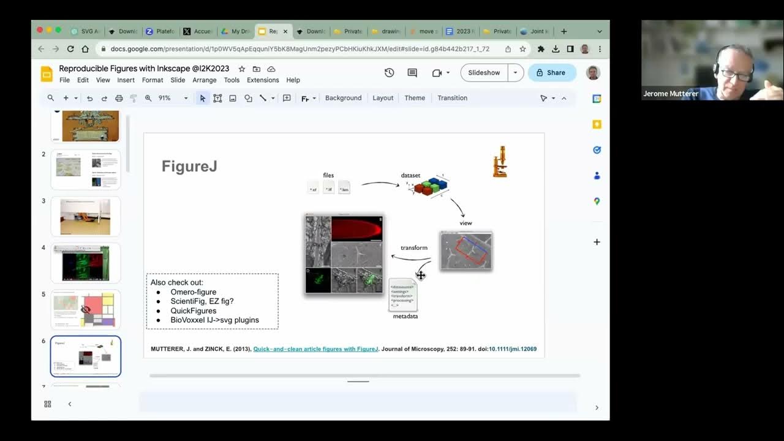Select the Line tool
The image size is (784, 441).
pos(263,98)
